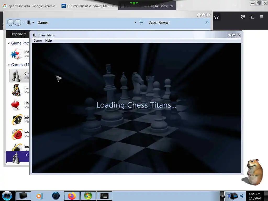Open the Windows flag taskbar button
Viewport: 268px width, 201px height.
coord(88,196)
